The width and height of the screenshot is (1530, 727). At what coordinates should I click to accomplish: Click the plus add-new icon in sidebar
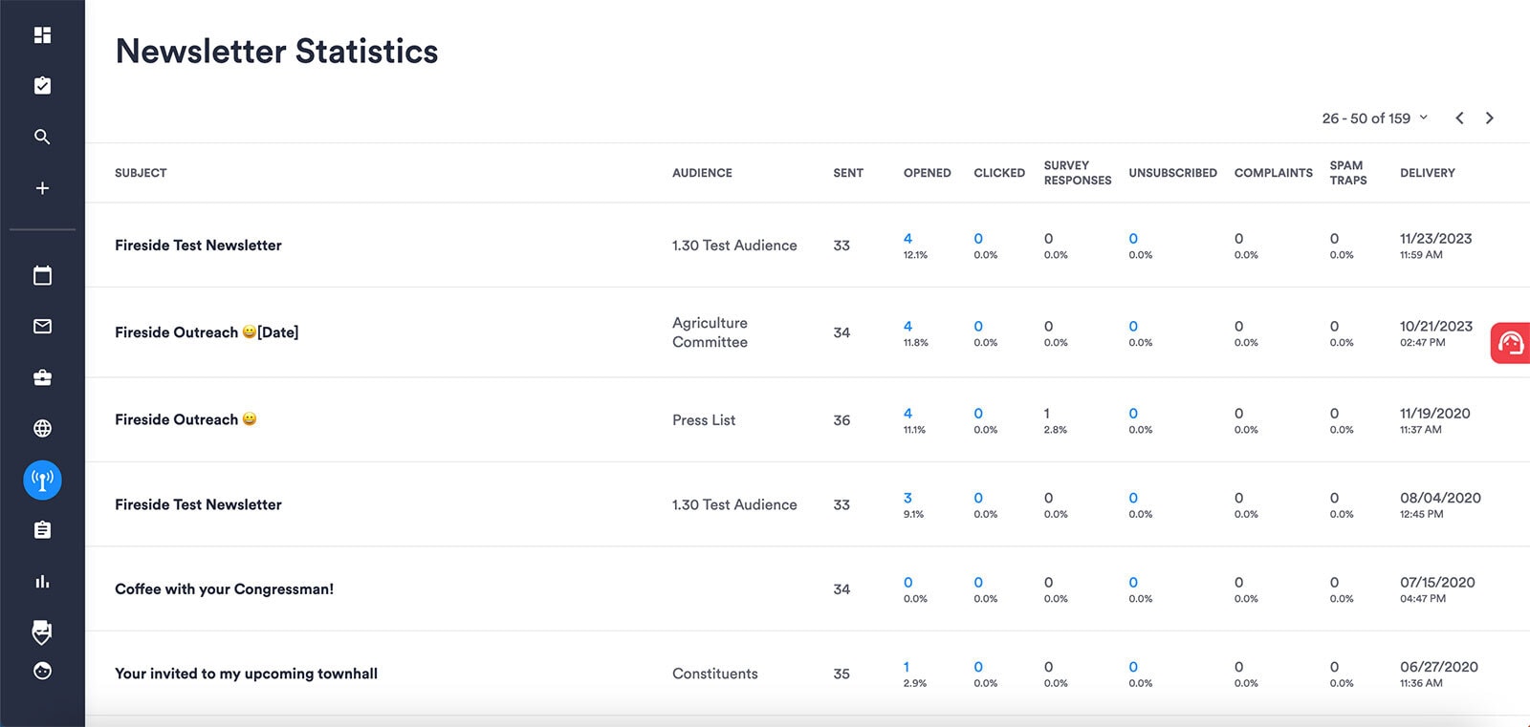tap(42, 188)
